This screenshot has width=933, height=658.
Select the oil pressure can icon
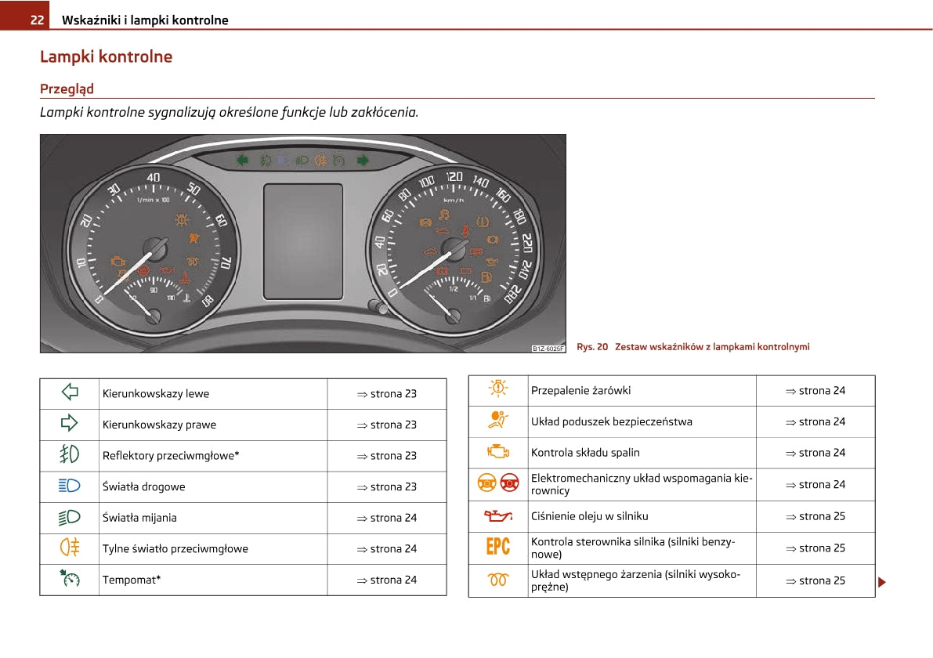(x=498, y=516)
